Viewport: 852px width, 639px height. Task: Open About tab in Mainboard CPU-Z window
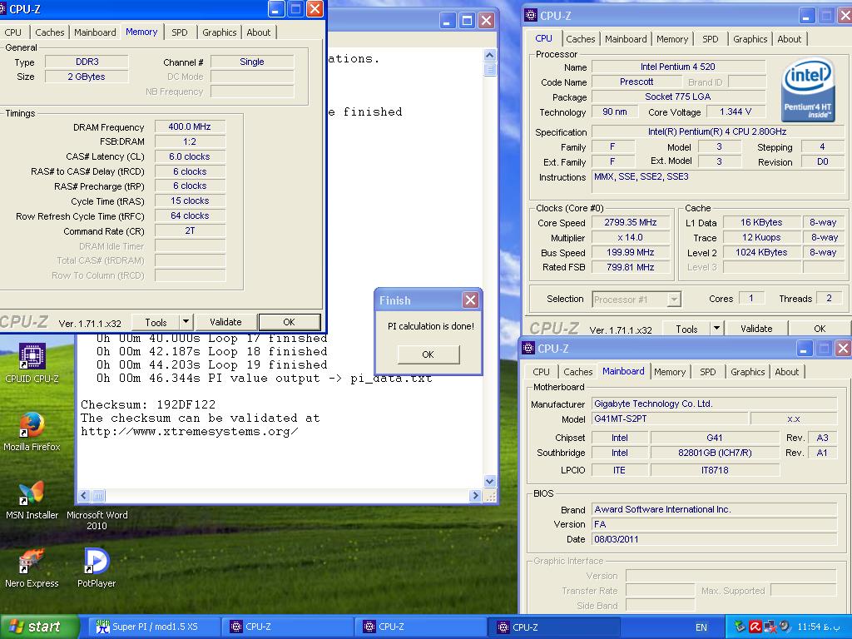(787, 372)
